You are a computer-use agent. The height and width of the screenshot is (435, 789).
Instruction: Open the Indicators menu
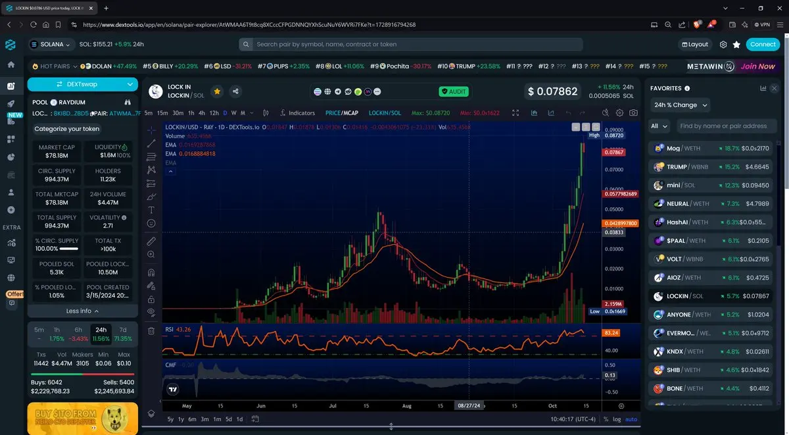(x=297, y=113)
